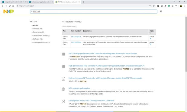Click the chip icon beside the PN7150 result
187x112 pixels.
coord(63,54)
